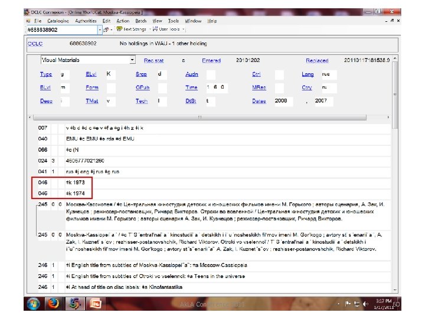
Task: Click the DtSt fixed field link
Action: pyautogui.click(x=191, y=101)
